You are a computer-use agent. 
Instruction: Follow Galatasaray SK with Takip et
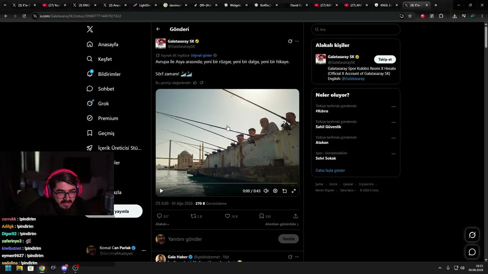coord(385,59)
